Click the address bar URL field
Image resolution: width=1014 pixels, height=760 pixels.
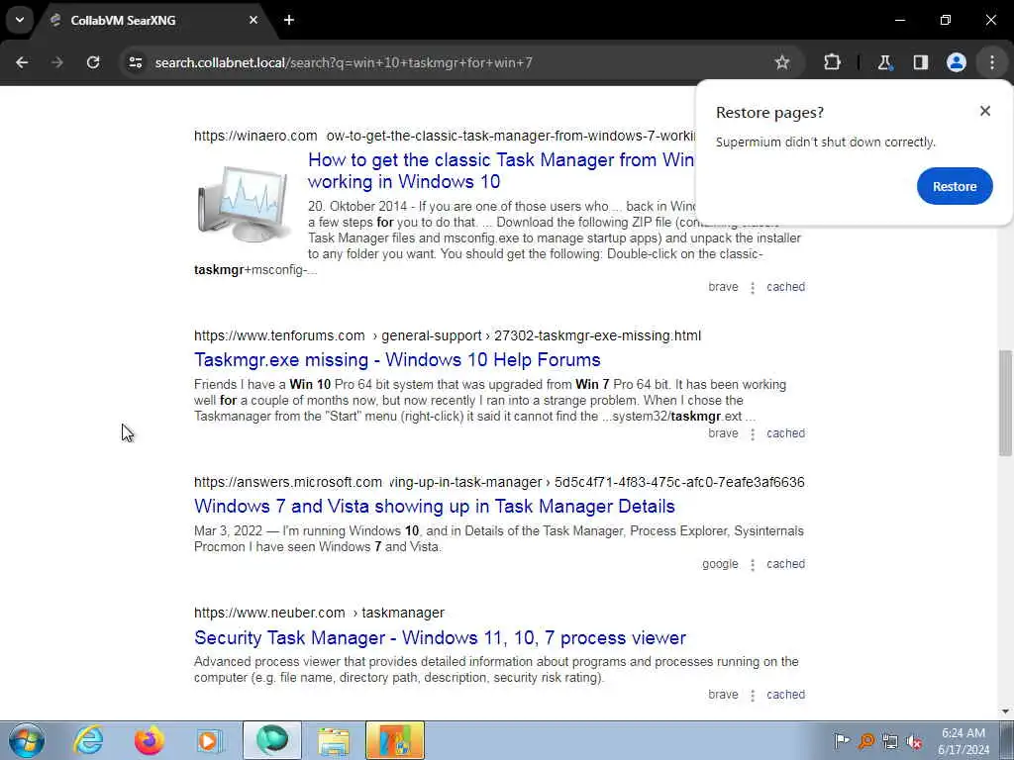tap(453, 62)
